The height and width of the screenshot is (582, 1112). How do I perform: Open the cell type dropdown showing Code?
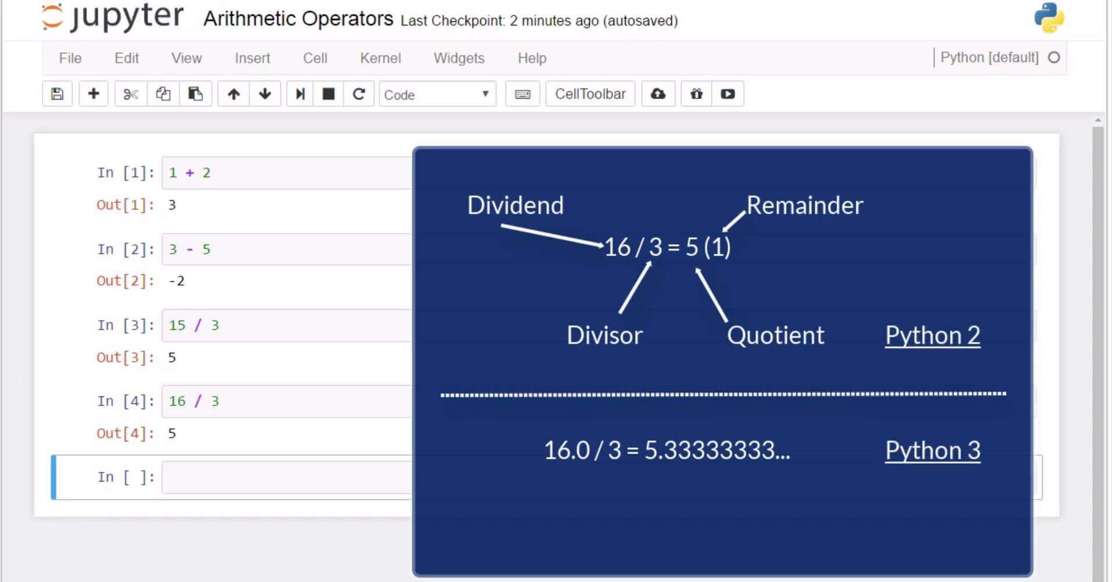[x=437, y=94]
